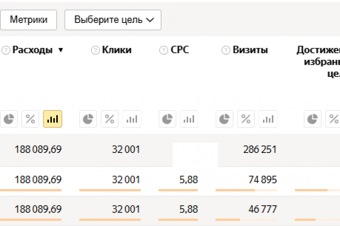Toggle the highlighted bar chart for Расходы

(53, 119)
